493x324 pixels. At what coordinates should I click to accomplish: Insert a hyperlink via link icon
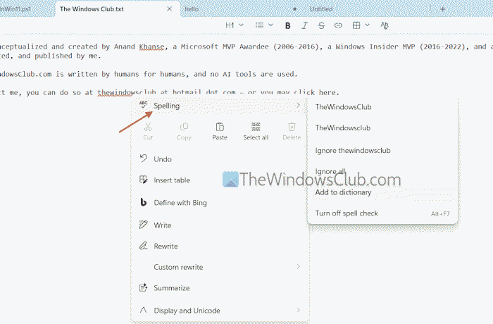(338, 25)
